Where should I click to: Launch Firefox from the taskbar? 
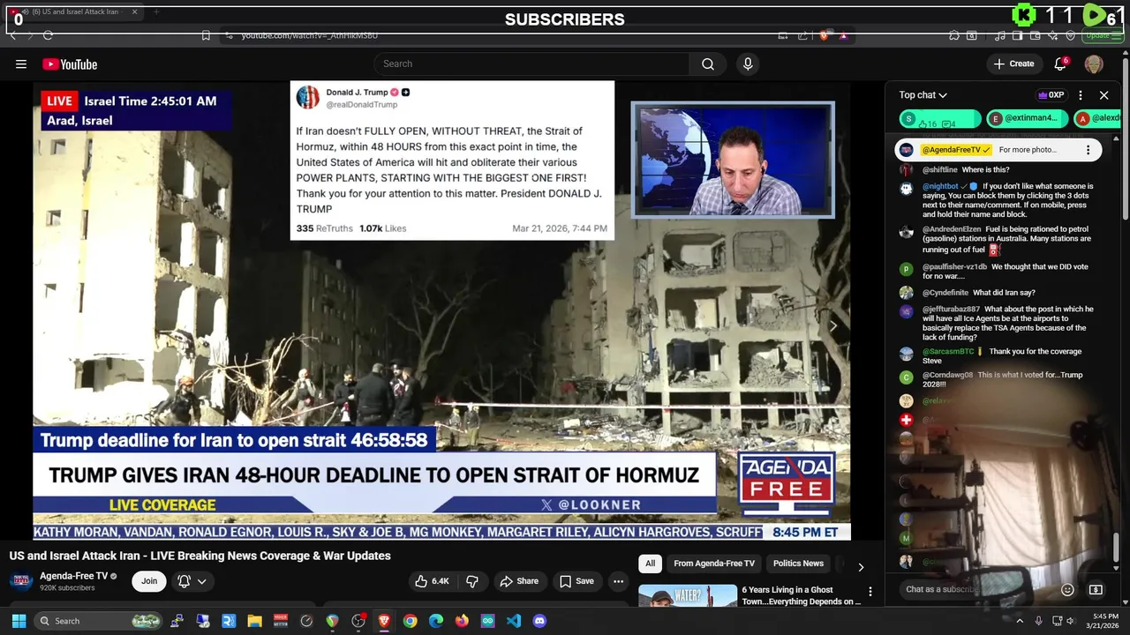pyautogui.click(x=462, y=621)
